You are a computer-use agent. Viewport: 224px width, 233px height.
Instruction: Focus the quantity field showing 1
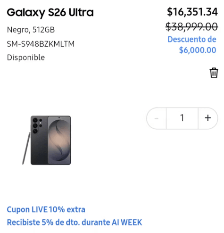point(182,118)
